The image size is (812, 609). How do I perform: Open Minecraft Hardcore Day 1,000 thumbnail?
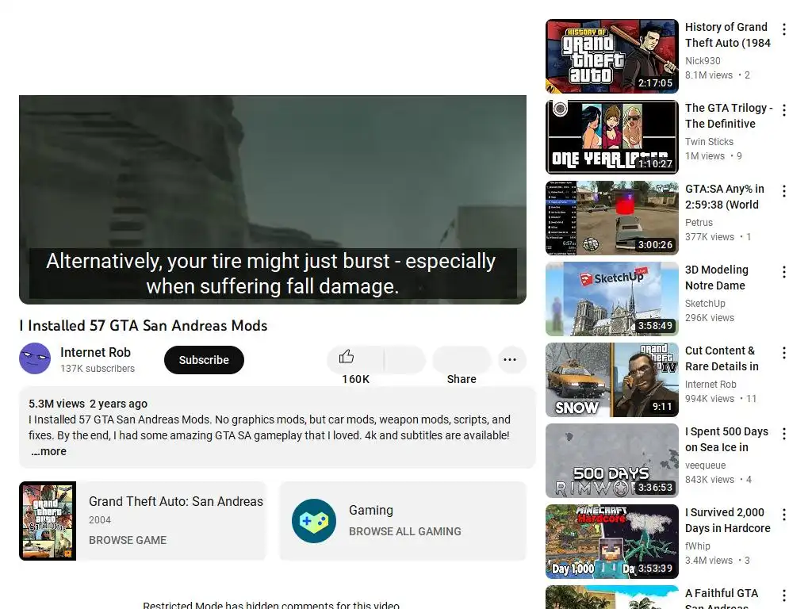612,541
